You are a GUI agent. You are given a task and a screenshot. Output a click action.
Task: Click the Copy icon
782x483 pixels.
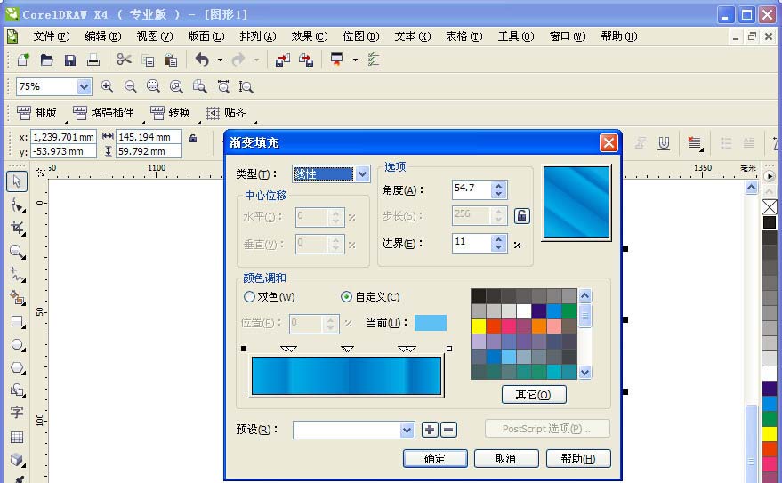[148, 60]
